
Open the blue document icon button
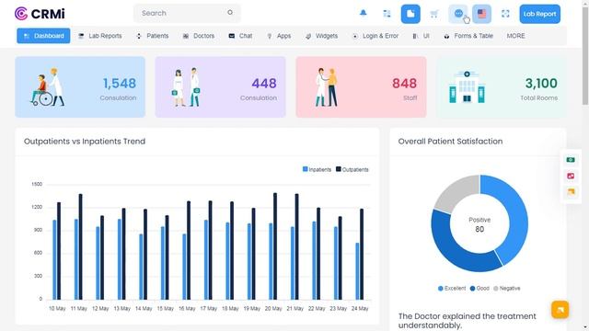[410, 14]
